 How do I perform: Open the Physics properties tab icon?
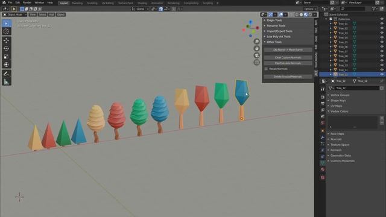pyautogui.click(x=323, y=150)
